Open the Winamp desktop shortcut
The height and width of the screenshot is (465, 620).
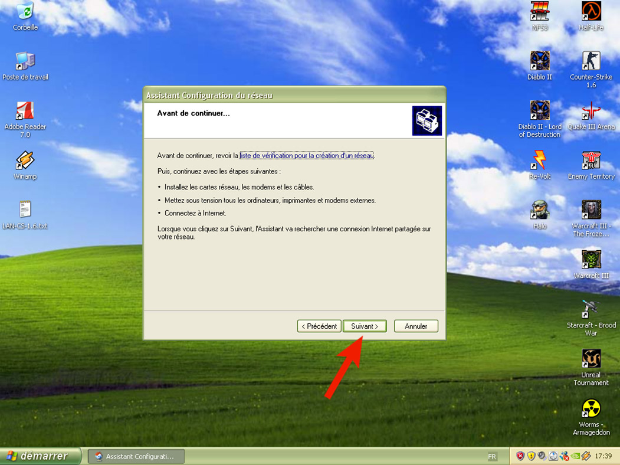pyautogui.click(x=25, y=161)
